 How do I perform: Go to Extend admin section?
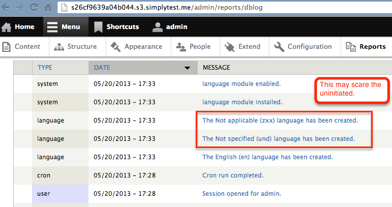pyautogui.click(x=249, y=46)
